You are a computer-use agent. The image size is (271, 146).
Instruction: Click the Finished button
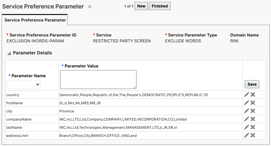pos(160,6)
